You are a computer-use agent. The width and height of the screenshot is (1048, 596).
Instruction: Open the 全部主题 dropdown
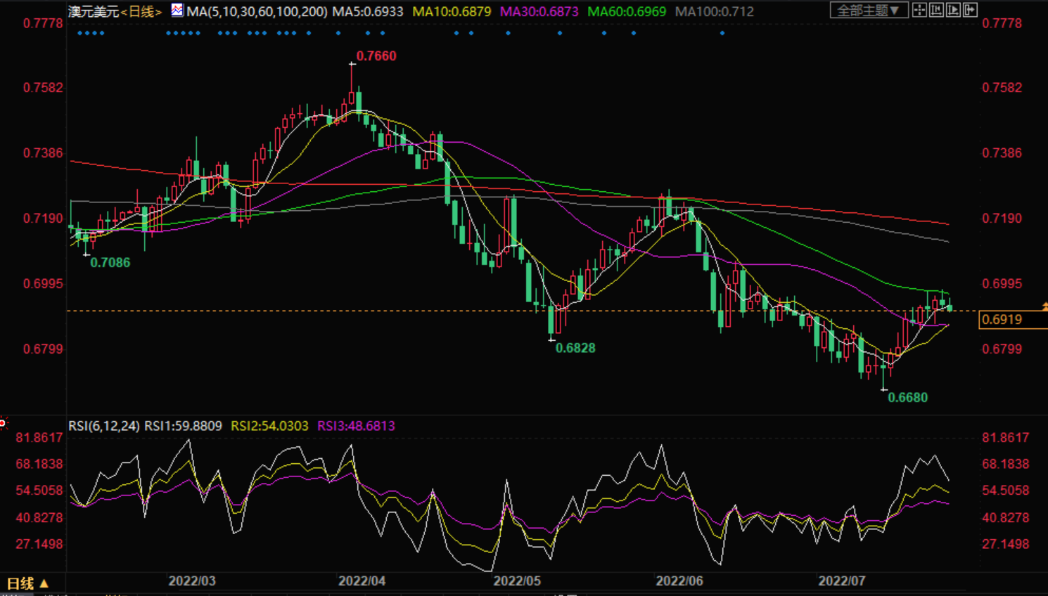(x=868, y=11)
